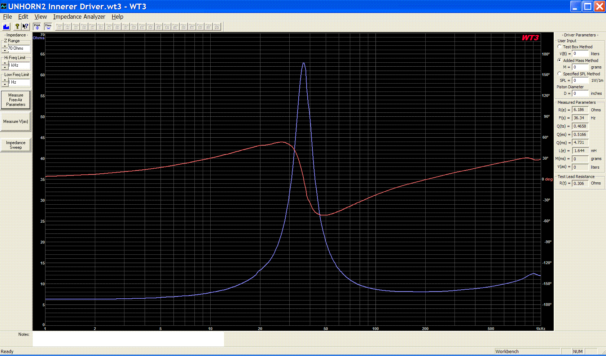Select the Mem 3 memory slot icon
Viewport: 606px width, 356px height.
(x=76, y=26)
